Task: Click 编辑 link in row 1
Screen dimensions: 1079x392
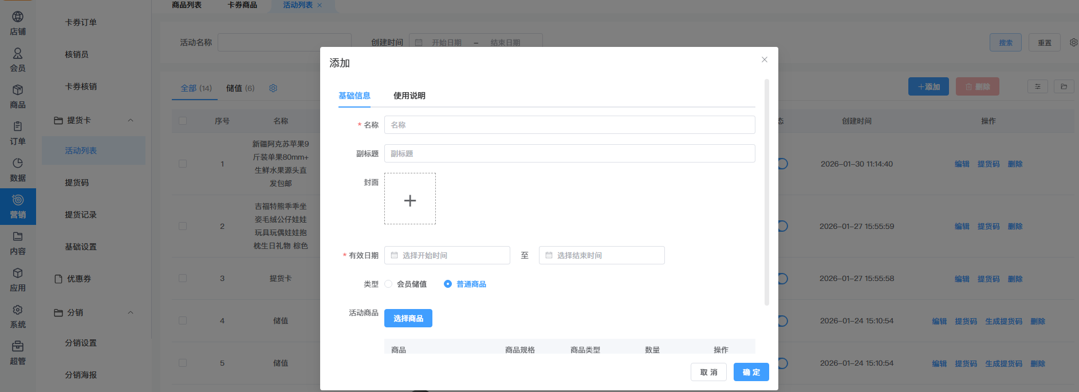Action: pos(962,164)
